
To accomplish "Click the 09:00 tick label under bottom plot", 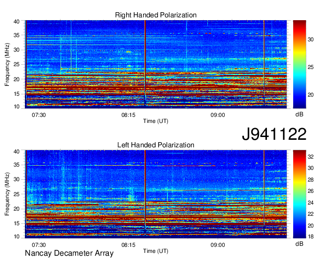I will click(x=218, y=245).
